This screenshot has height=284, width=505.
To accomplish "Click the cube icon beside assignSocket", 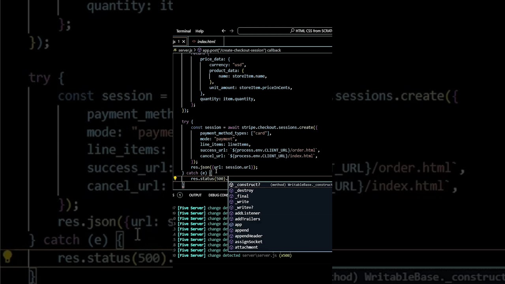I will pos(231,242).
